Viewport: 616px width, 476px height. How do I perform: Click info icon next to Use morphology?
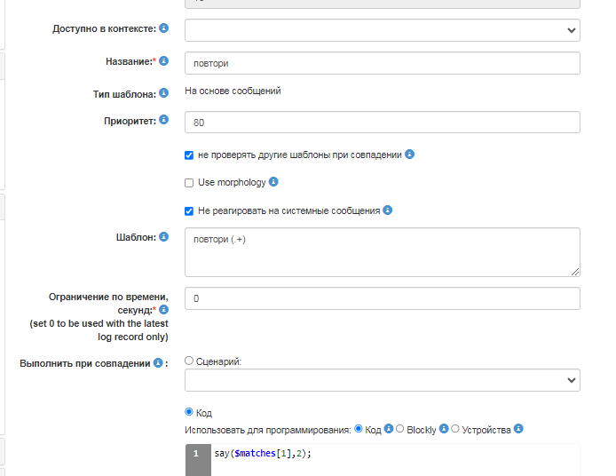pos(273,181)
